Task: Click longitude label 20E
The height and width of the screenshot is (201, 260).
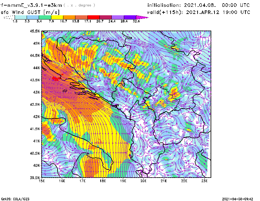Action: (x=143, y=181)
